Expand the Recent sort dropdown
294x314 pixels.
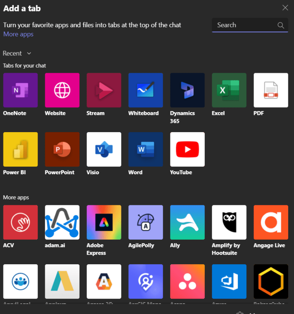coord(17,53)
